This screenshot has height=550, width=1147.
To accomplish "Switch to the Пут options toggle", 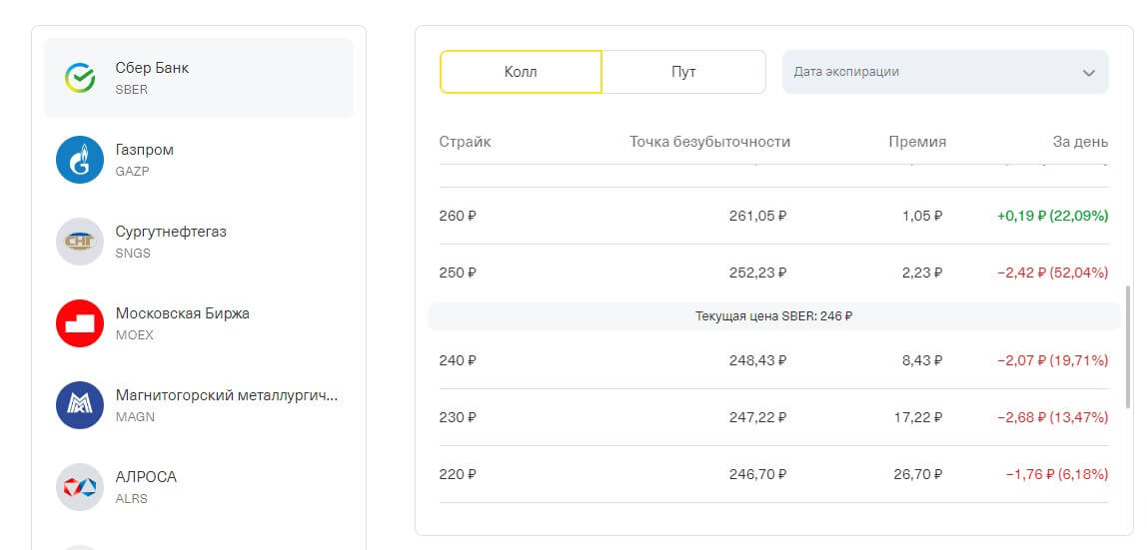I will pos(683,72).
